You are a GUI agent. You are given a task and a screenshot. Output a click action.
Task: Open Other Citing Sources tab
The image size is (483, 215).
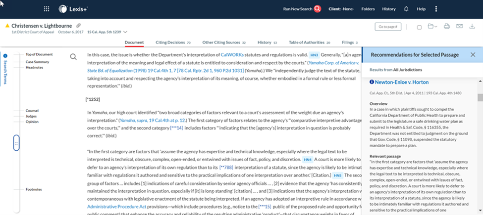click(x=224, y=43)
